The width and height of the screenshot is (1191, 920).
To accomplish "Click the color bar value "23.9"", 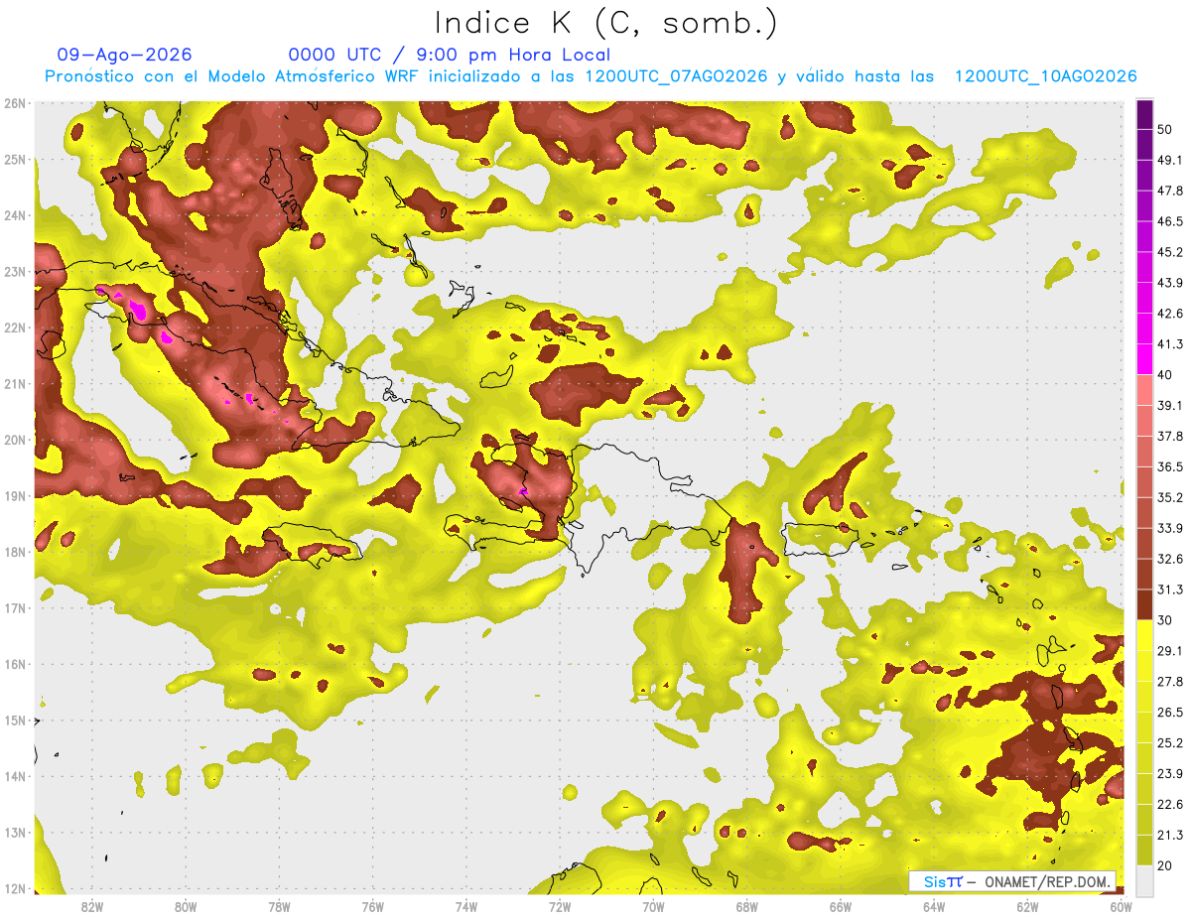I will (1170, 773).
